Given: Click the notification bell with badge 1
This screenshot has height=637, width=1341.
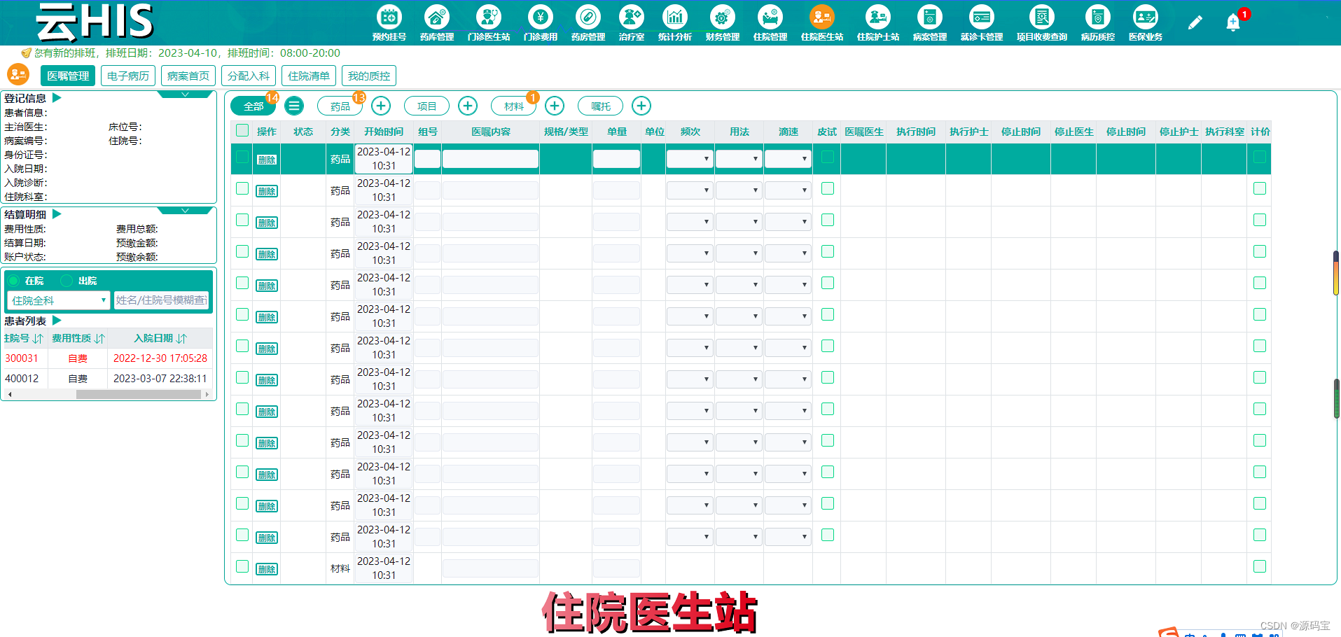Looking at the screenshot, I should click(x=1232, y=22).
